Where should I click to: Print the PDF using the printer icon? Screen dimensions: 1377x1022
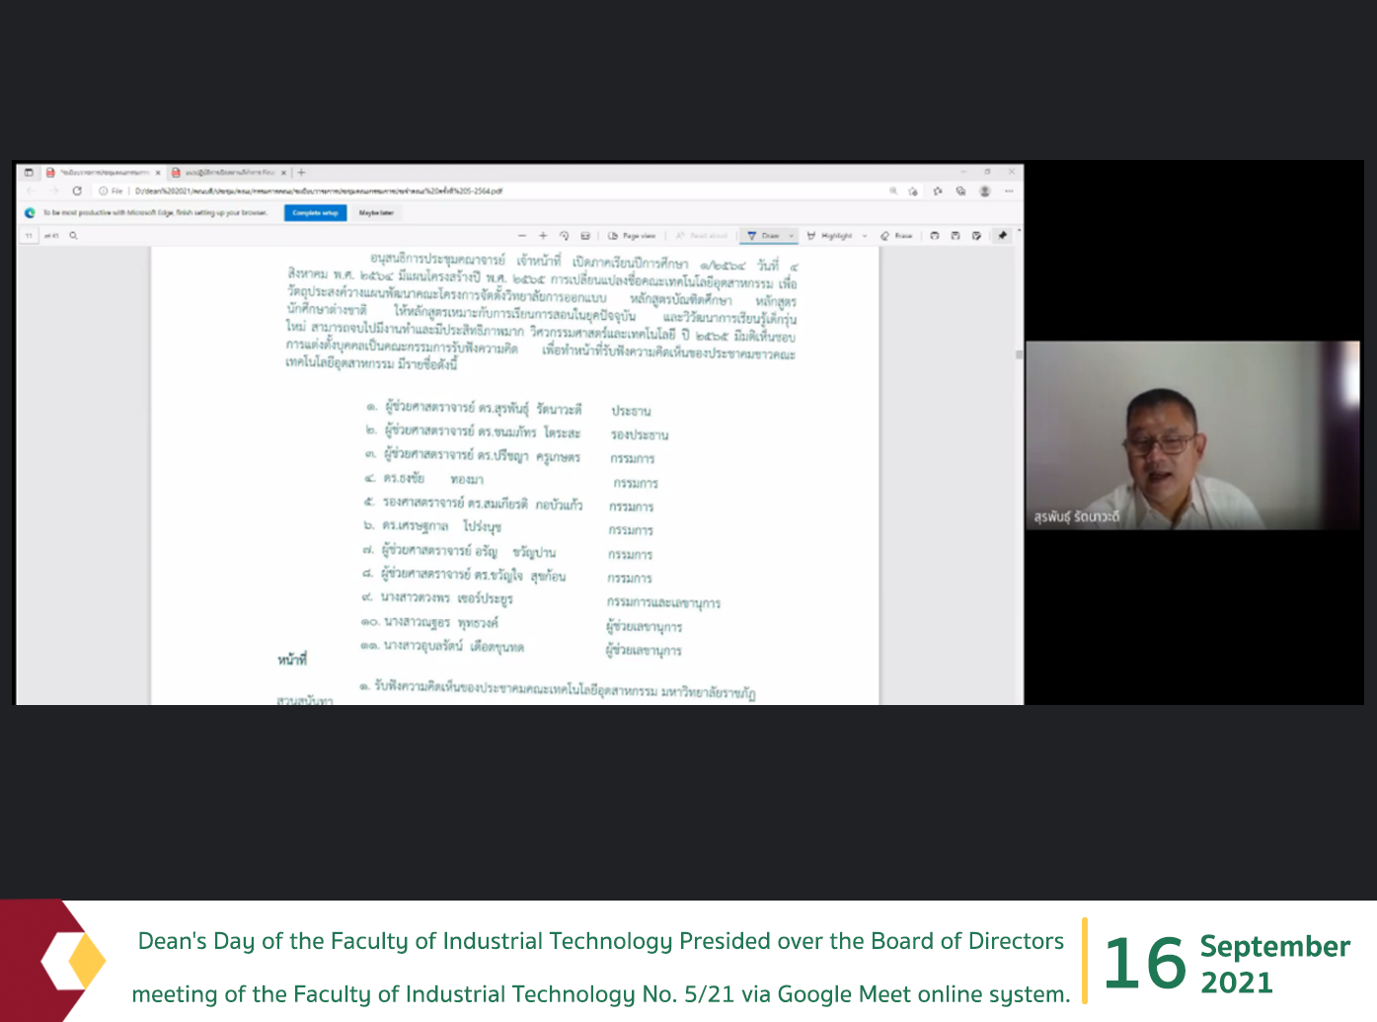coord(935,236)
